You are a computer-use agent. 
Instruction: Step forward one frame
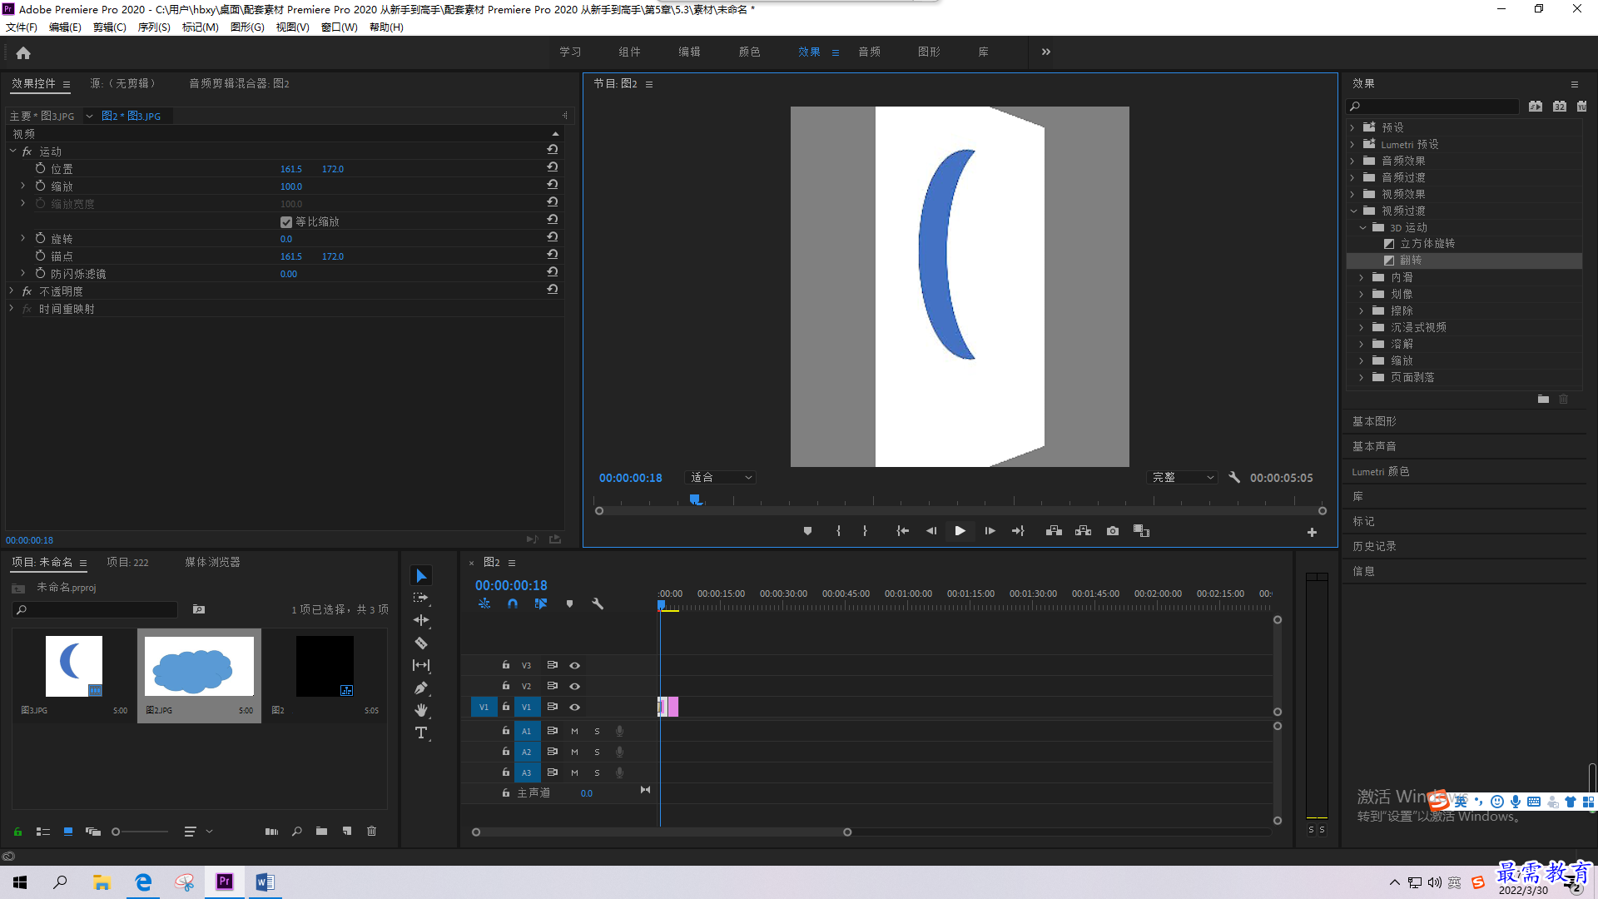click(x=990, y=531)
